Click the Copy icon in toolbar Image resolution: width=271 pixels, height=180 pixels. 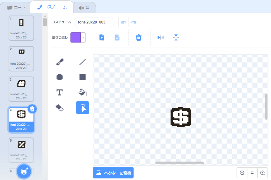[x=102, y=37]
